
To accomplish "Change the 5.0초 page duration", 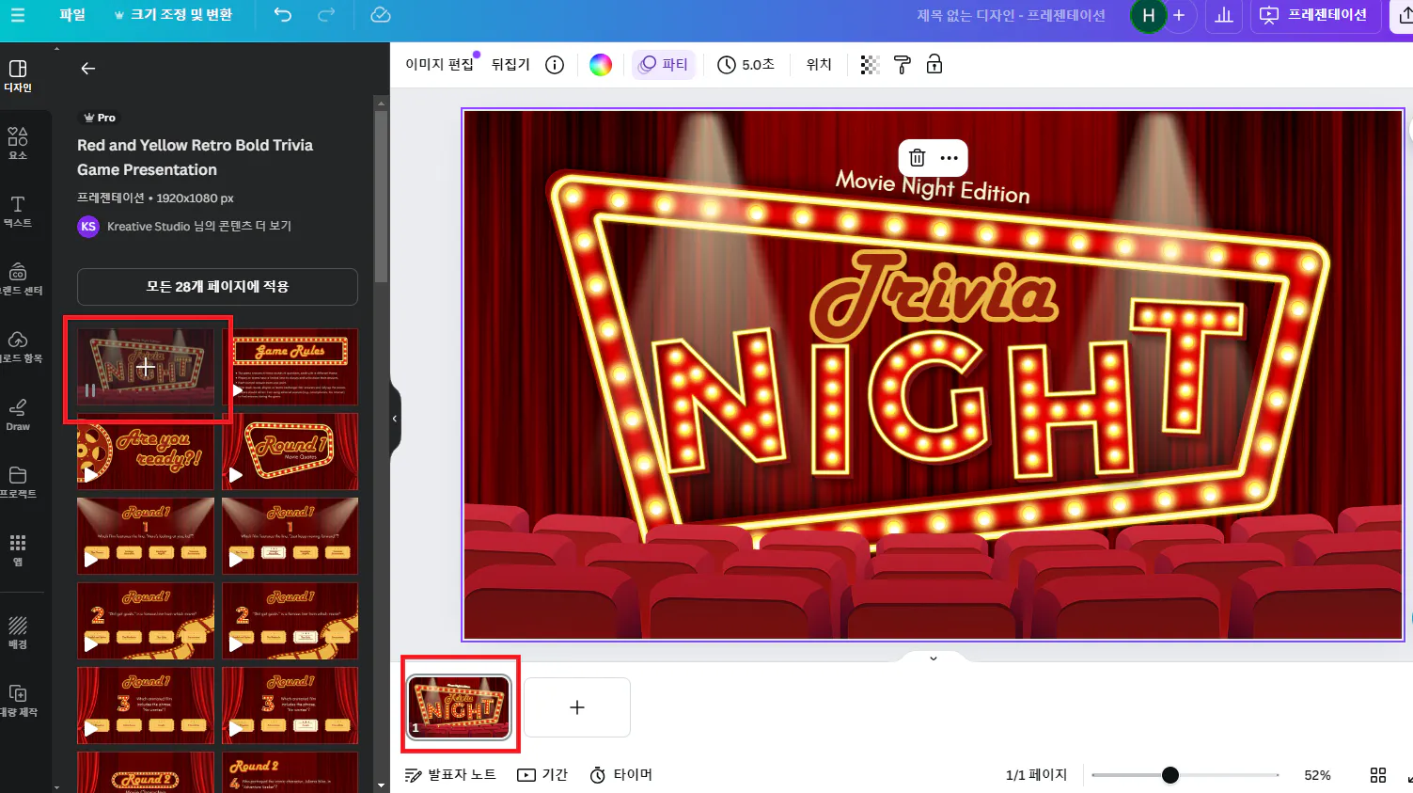I will coord(746,65).
